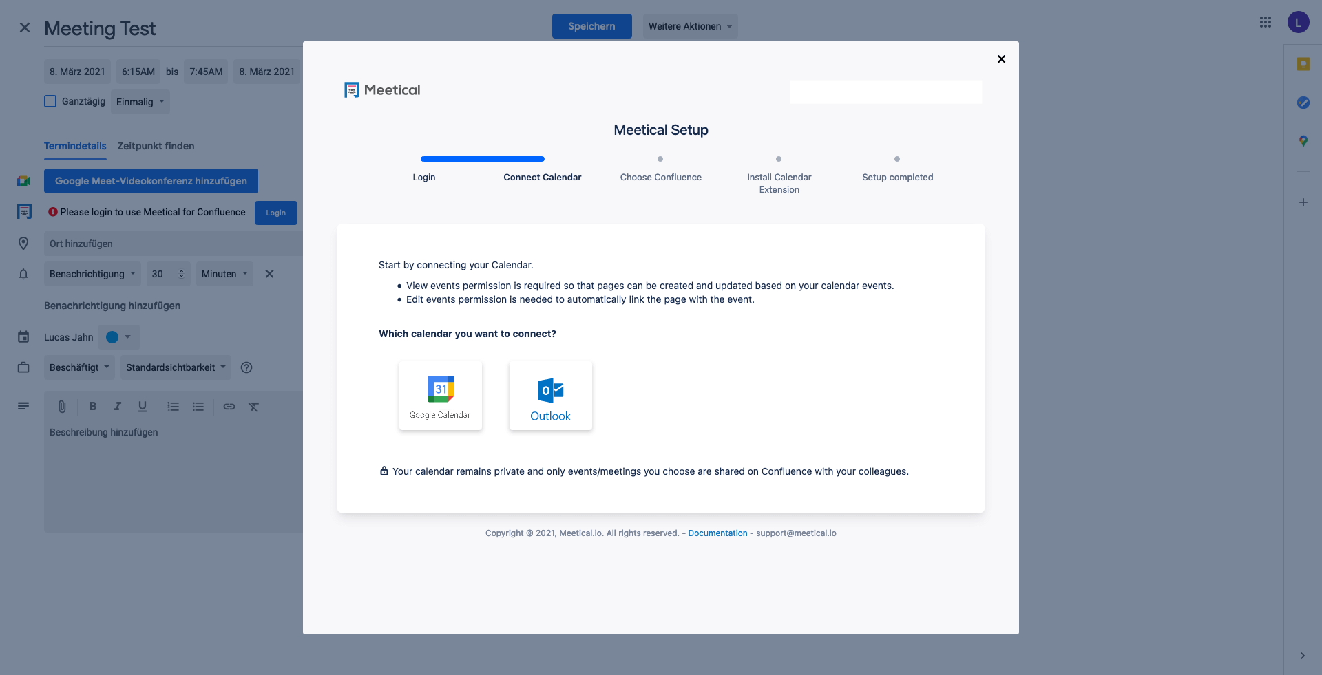
Task: Open the Google apps grid
Action: pyautogui.click(x=1266, y=22)
